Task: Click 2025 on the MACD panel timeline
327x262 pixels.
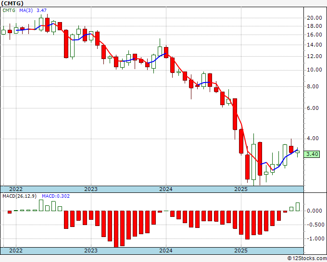Action: point(241,250)
